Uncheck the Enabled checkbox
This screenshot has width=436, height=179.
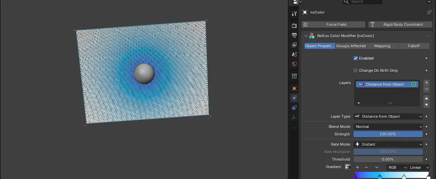tap(356, 58)
